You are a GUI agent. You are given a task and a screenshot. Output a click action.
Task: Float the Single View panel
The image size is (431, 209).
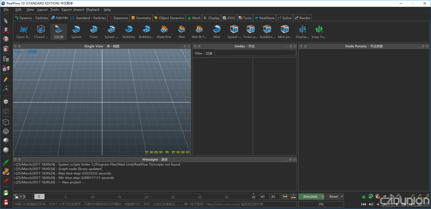[185, 46]
